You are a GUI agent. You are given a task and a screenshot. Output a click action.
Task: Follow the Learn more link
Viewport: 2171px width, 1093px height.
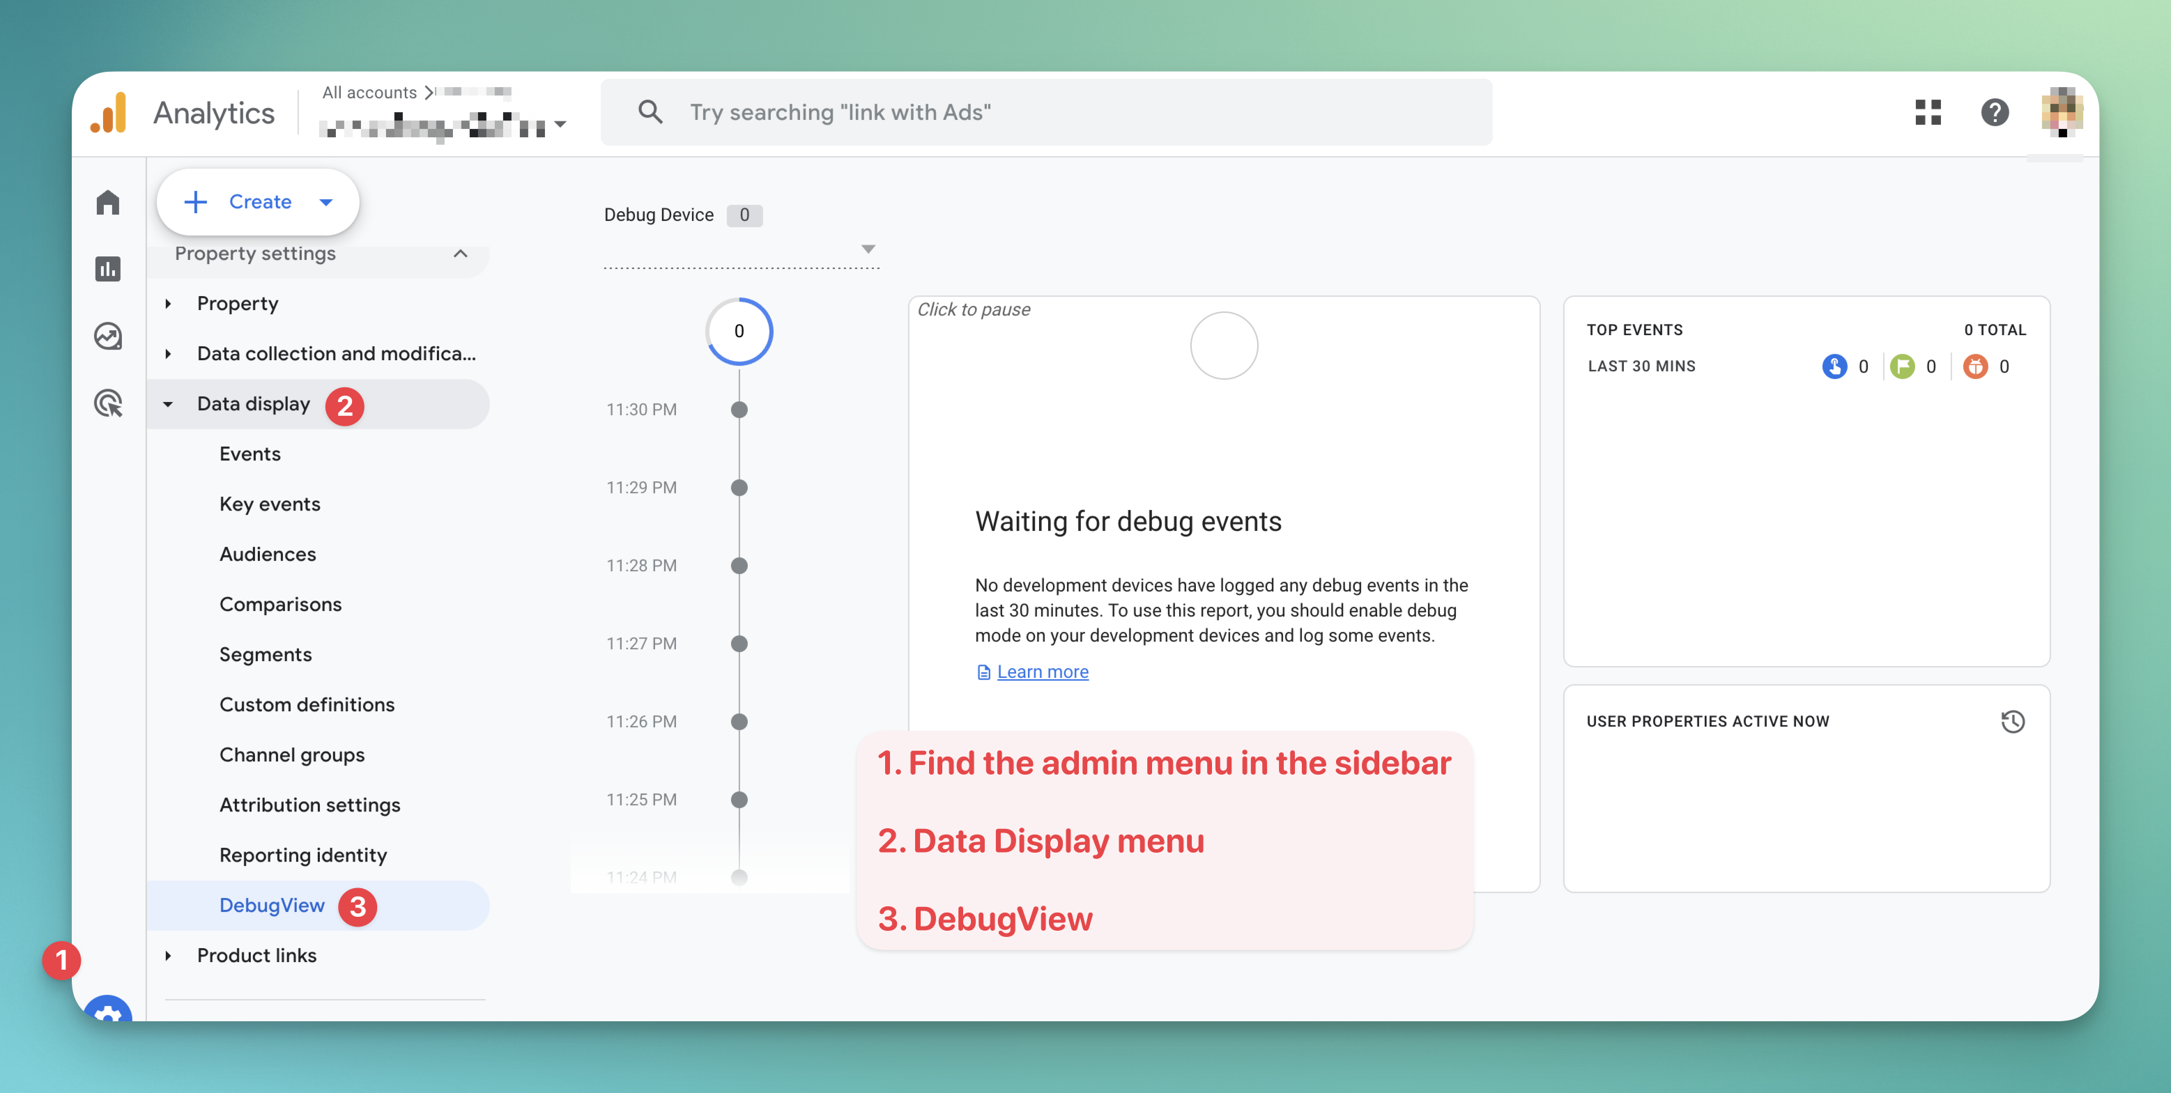point(1043,672)
